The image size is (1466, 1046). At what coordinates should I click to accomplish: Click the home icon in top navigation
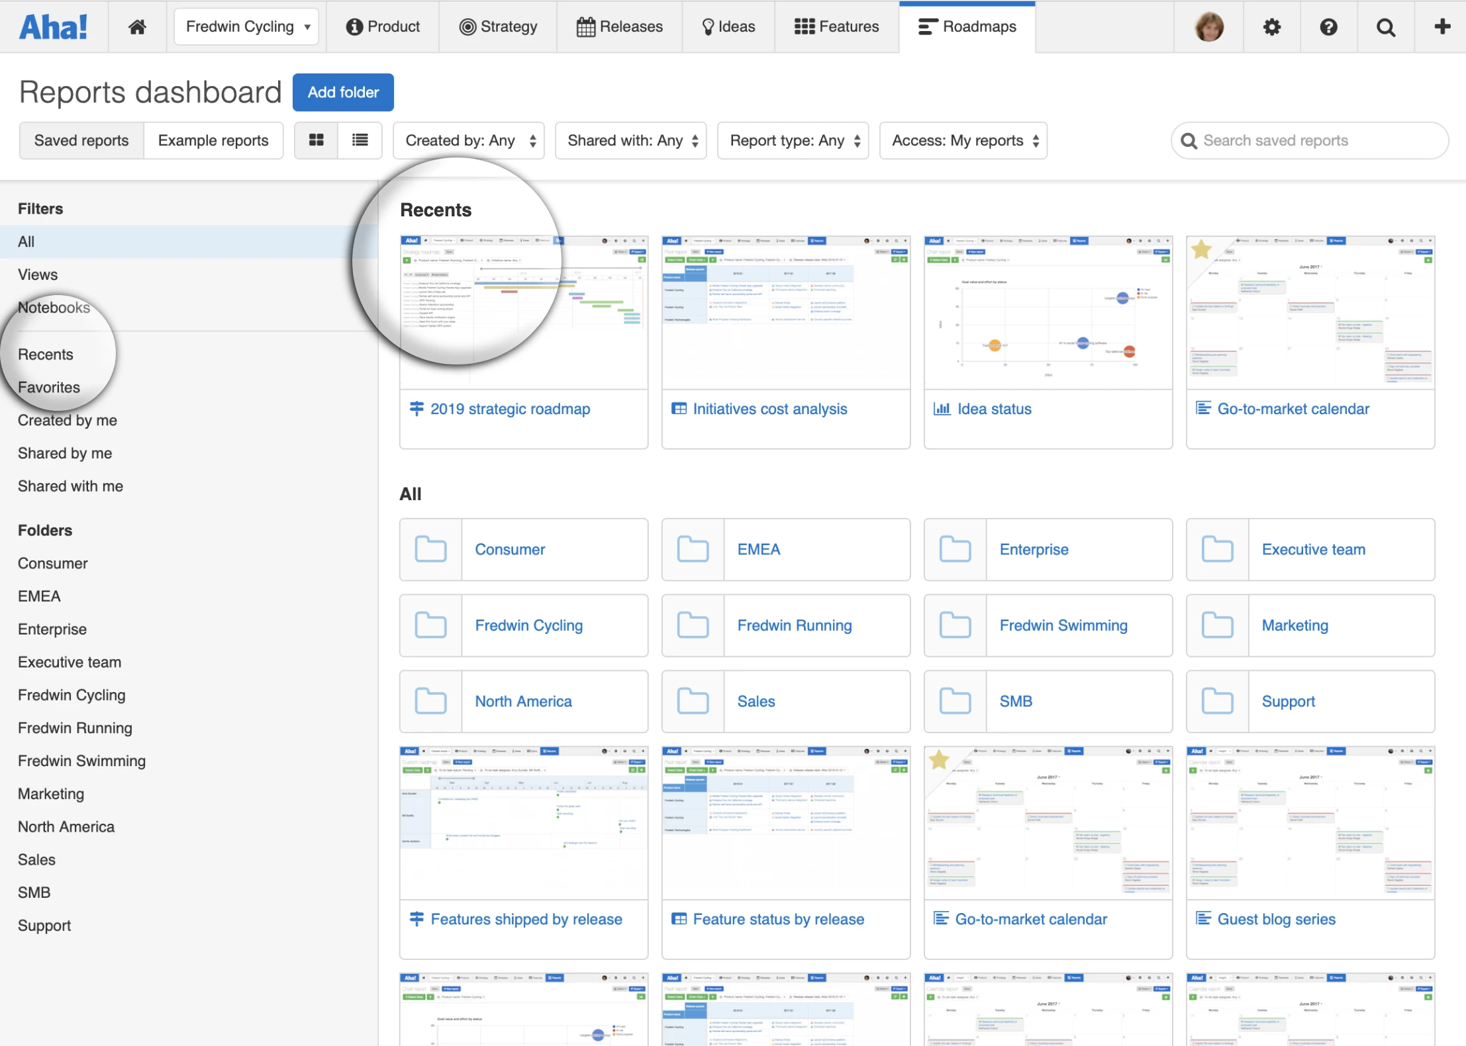[137, 26]
